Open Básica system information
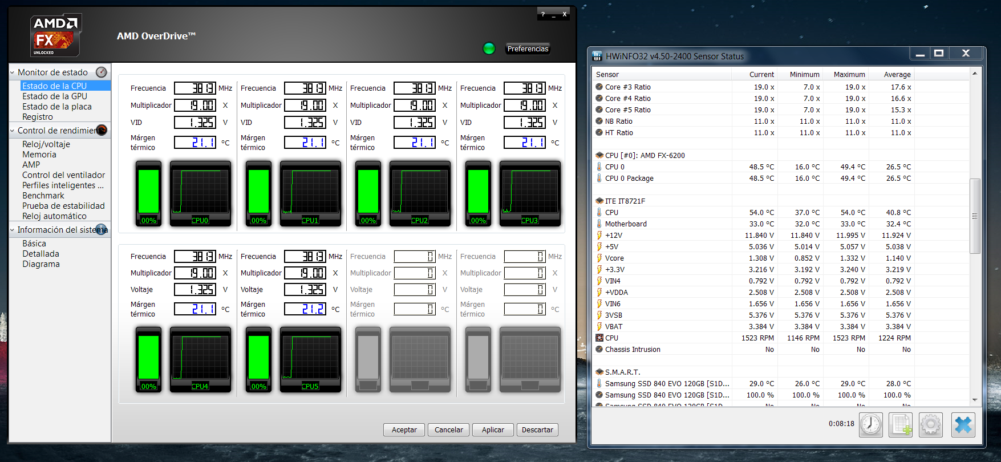 [34, 244]
